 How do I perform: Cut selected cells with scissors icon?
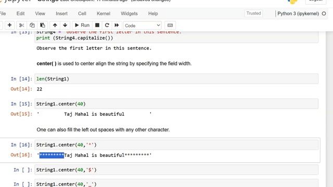(x=21, y=25)
